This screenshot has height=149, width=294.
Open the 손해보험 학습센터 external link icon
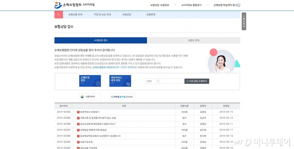tap(239, 5)
